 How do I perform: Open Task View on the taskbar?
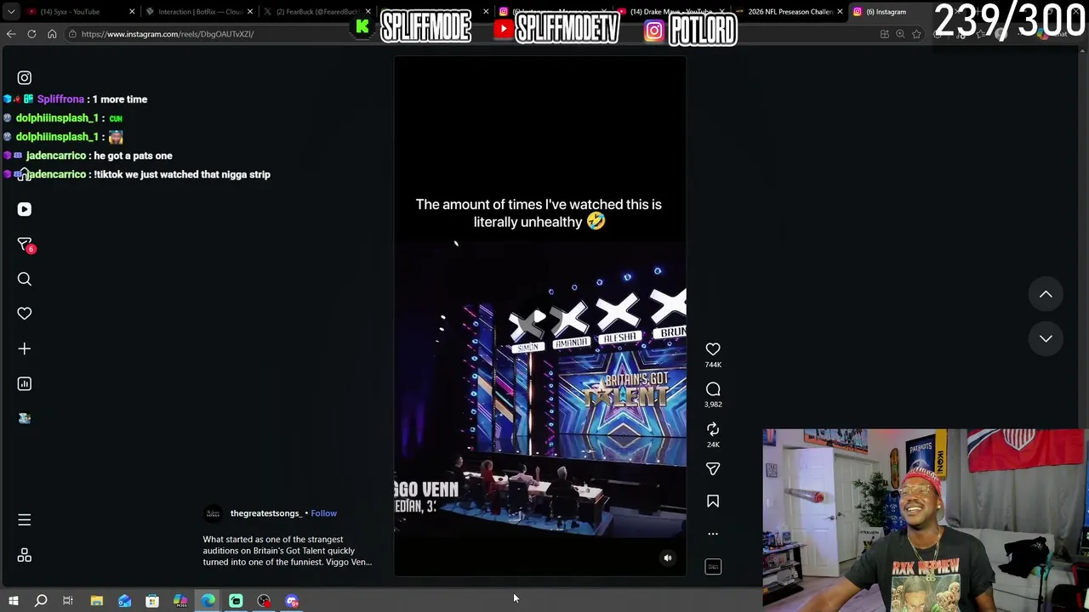68,601
